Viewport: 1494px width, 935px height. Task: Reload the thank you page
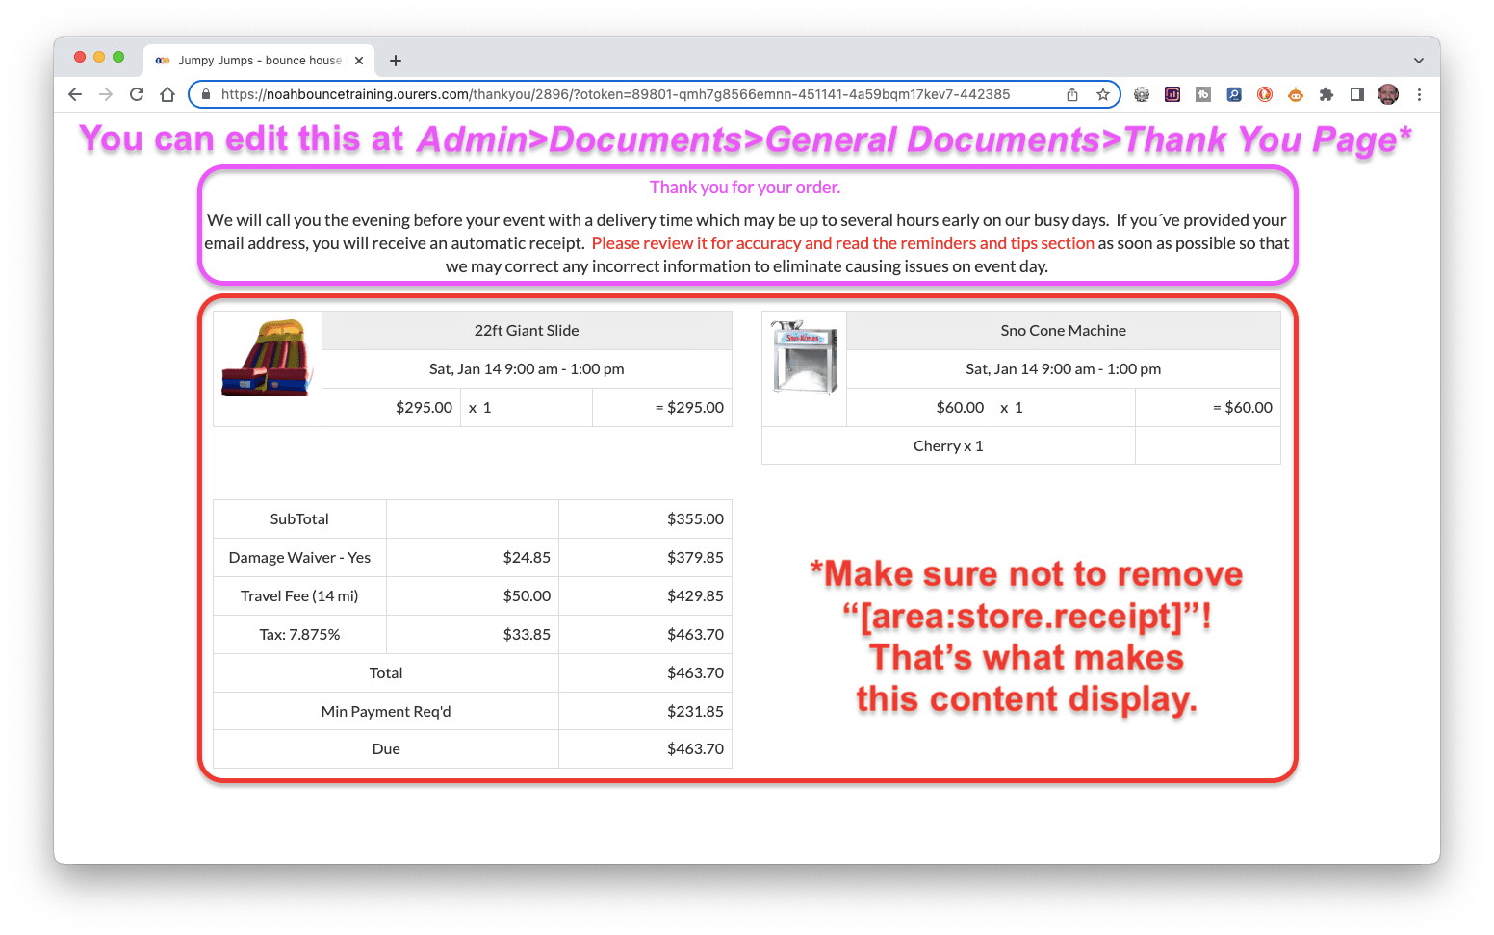137,94
